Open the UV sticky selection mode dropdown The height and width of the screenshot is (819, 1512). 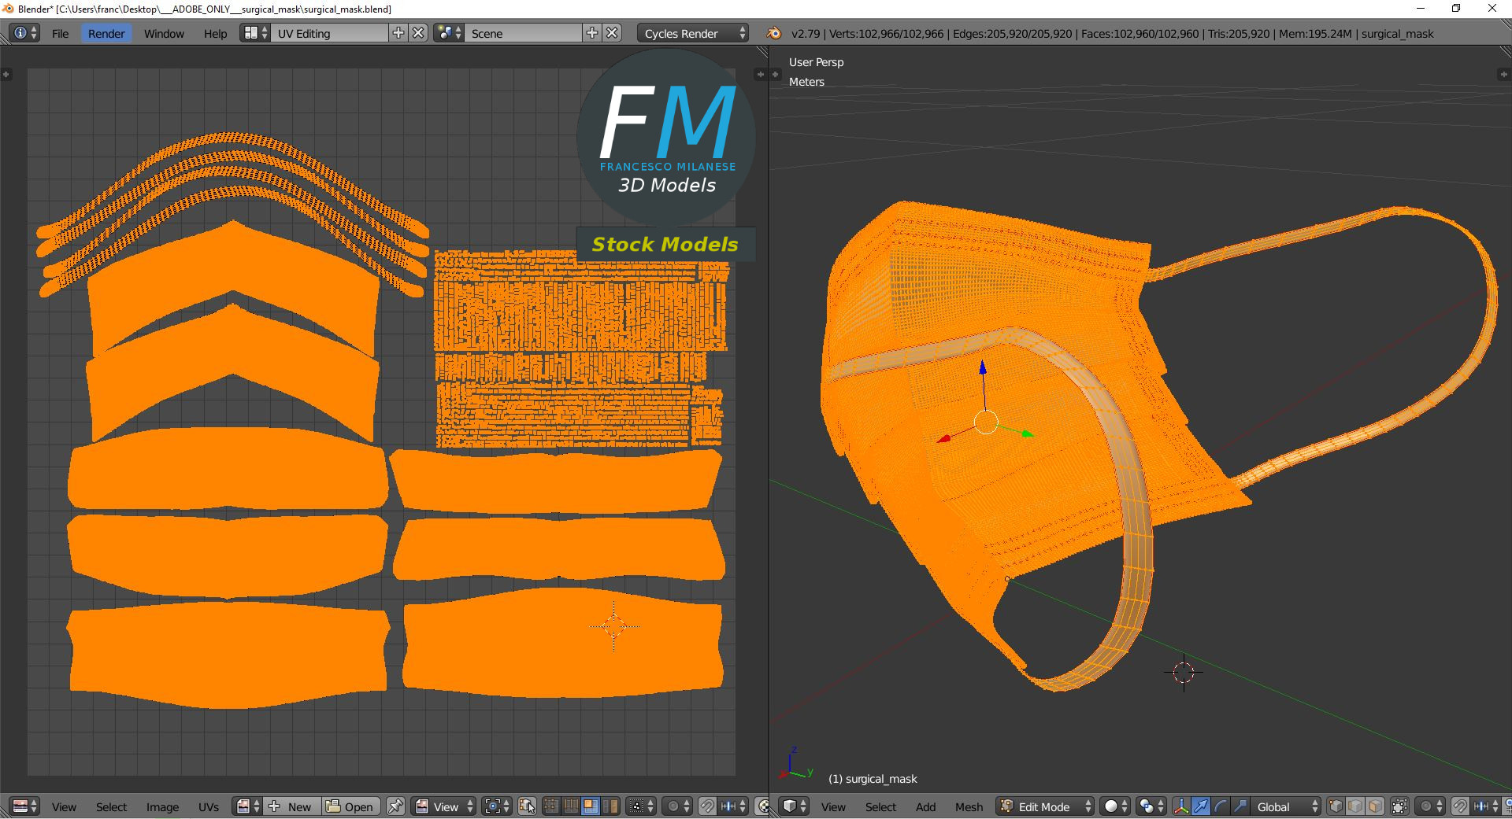(x=641, y=806)
